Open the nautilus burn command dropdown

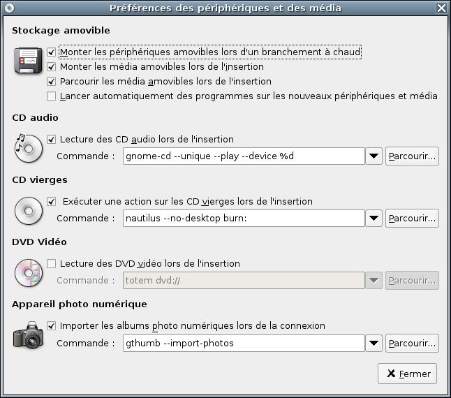(x=374, y=219)
